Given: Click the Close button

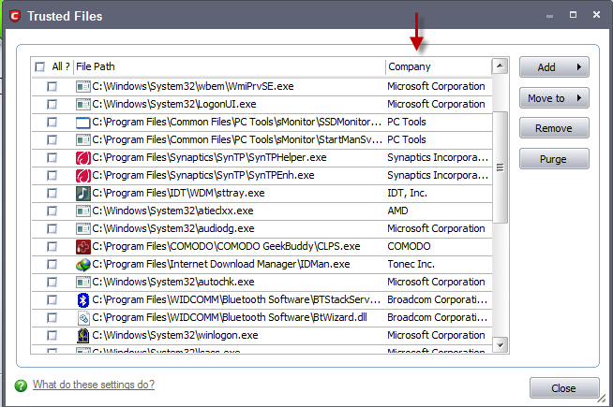Looking at the screenshot, I should tap(564, 388).
